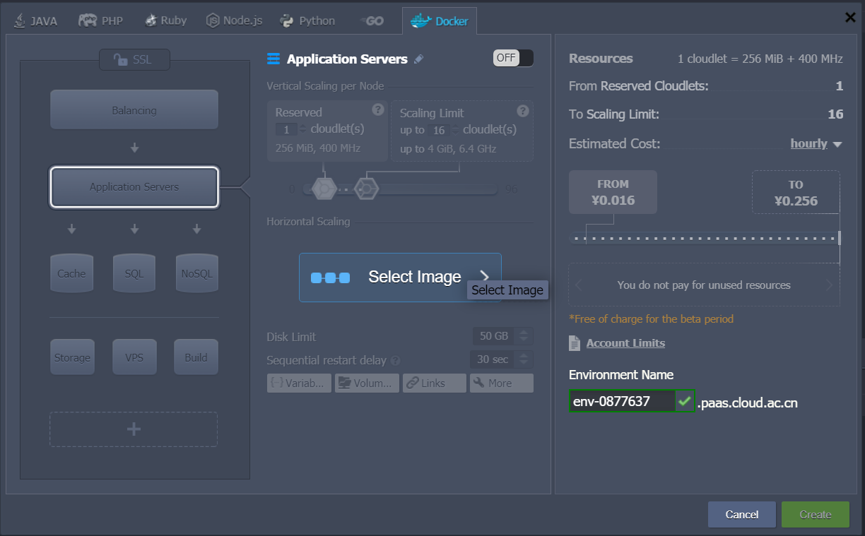Click the Environment Name input field
The height and width of the screenshot is (536, 865).
[x=622, y=401]
